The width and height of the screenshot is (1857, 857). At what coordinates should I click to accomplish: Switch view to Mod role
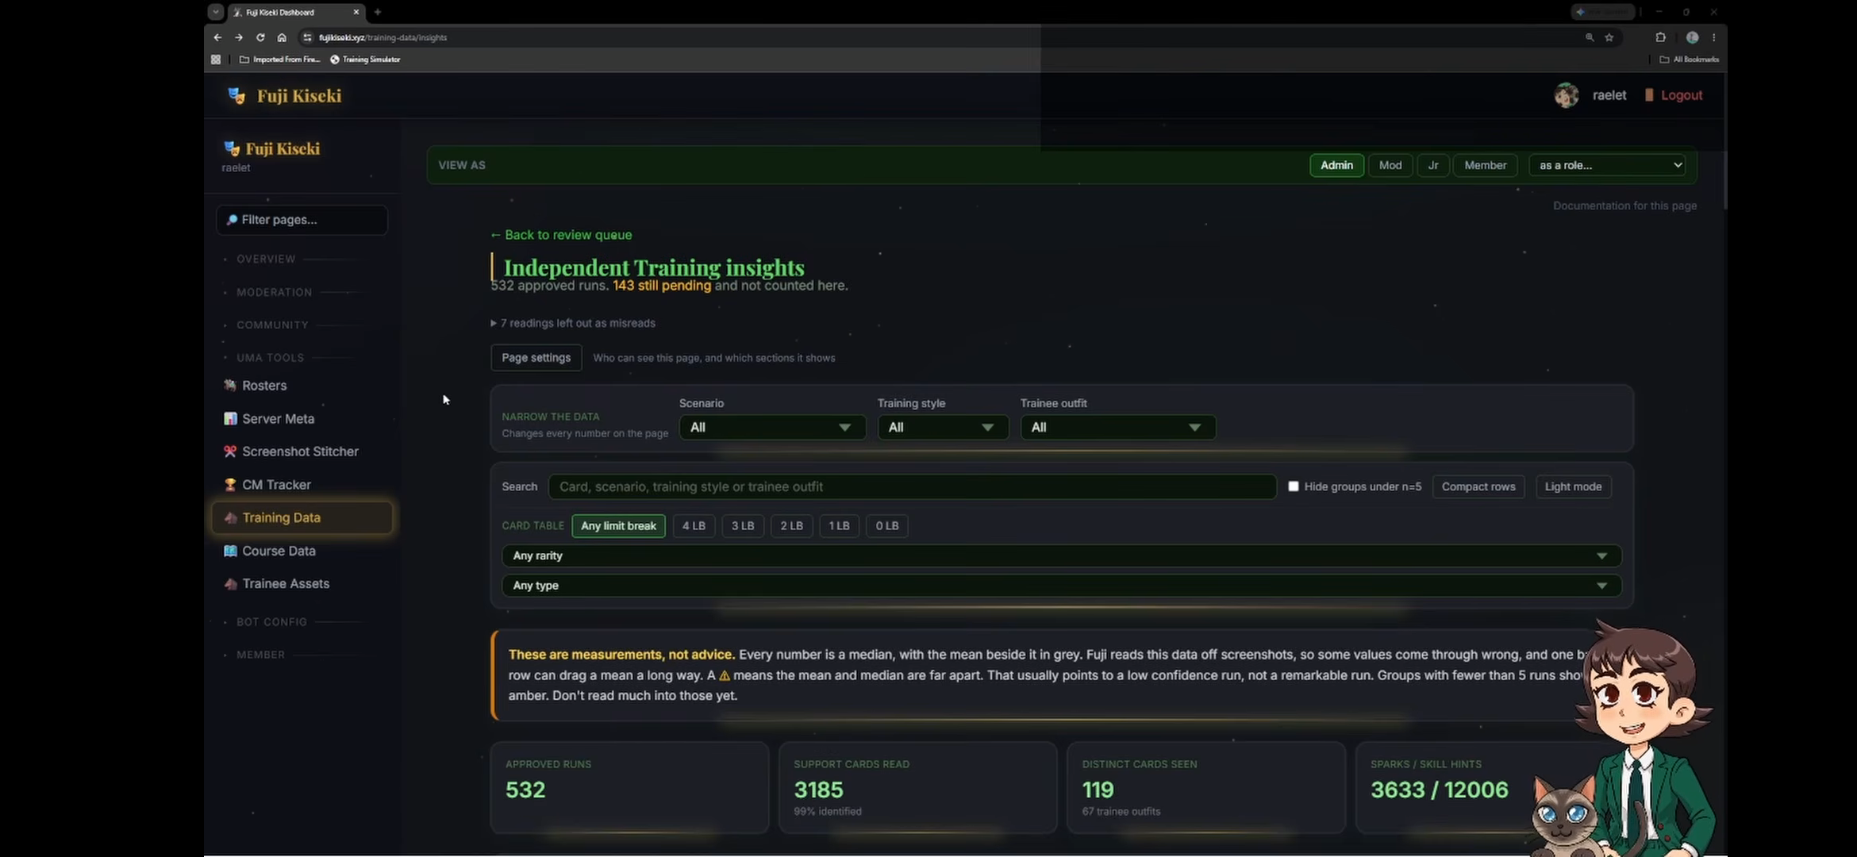pyautogui.click(x=1390, y=165)
